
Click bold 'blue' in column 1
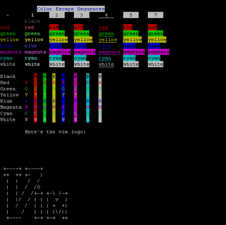pos(31,46)
